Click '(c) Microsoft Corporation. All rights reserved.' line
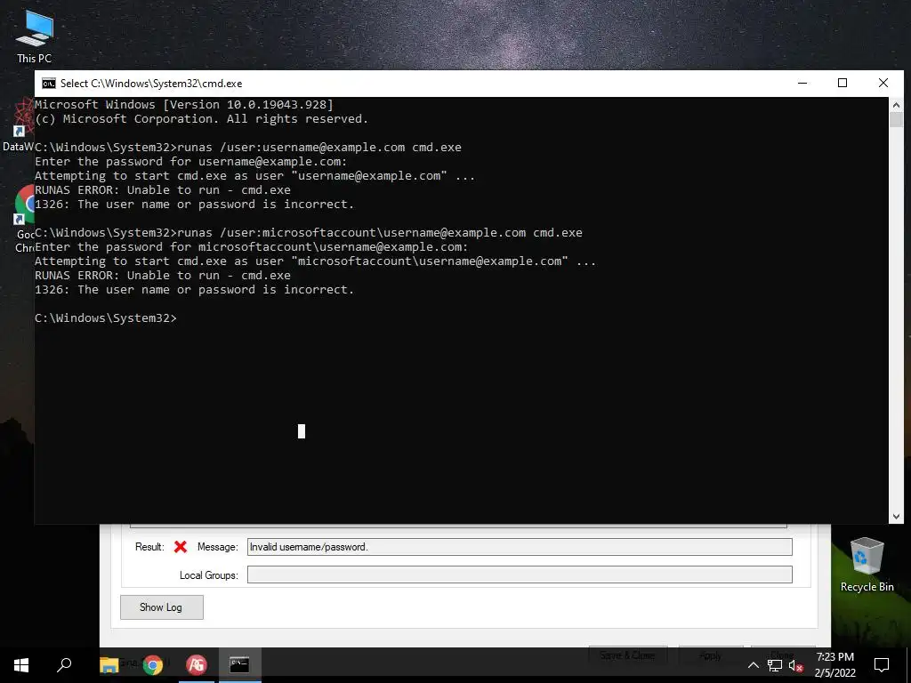The width and height of the screenshot is (911, 683). tap(202, 119)
